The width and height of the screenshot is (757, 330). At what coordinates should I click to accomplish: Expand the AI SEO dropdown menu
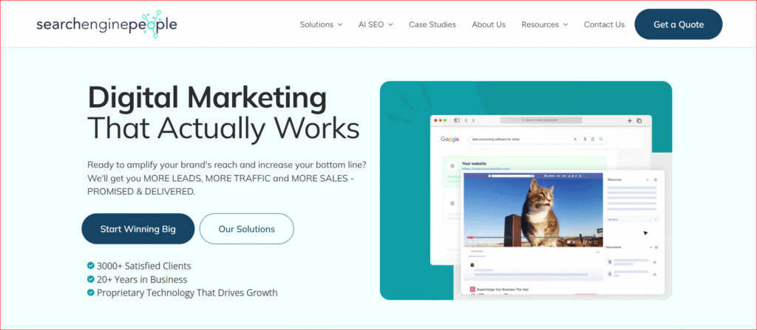click(376, 24)
